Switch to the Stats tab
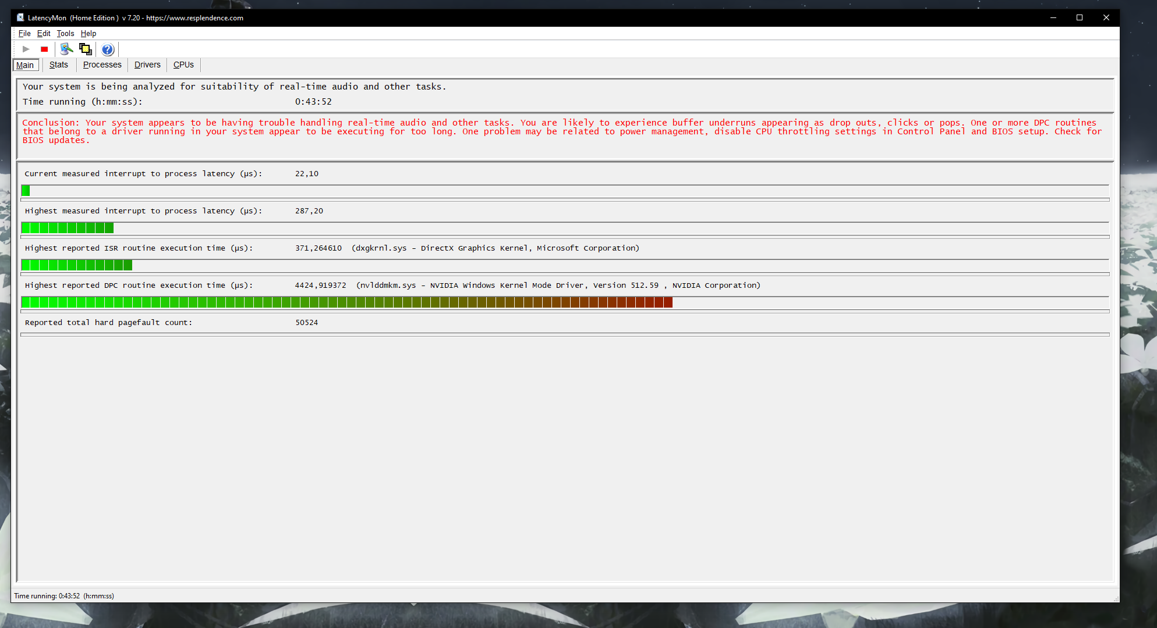Viewport: 1157px width, 628px height. [x=59, y=65]
